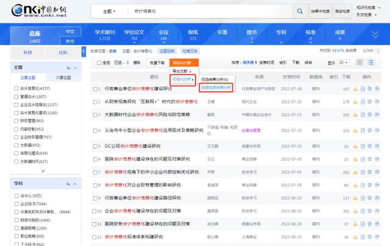The height and width of the screenshot is (246, 390).
Task: Collapse the left sidebar with the blue arrow
Action: 83,51
